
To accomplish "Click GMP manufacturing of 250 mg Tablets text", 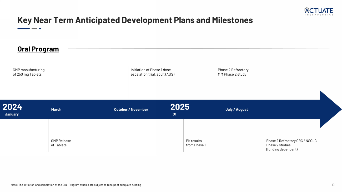I will click(x=29, y=72).
